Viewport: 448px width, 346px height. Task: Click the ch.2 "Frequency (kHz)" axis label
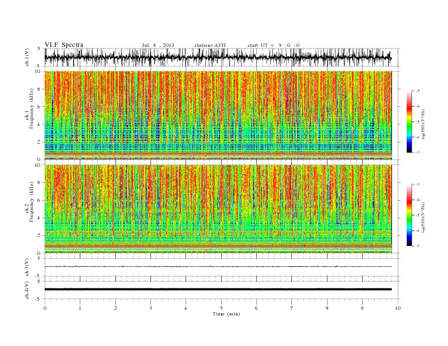[x=31, y=202]
